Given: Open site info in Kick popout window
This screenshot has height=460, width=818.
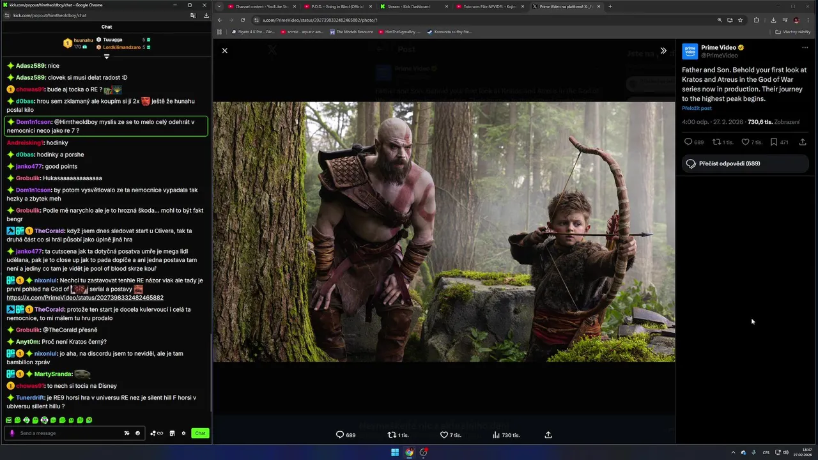Looking at the screenshot, I should coord(6,15).
